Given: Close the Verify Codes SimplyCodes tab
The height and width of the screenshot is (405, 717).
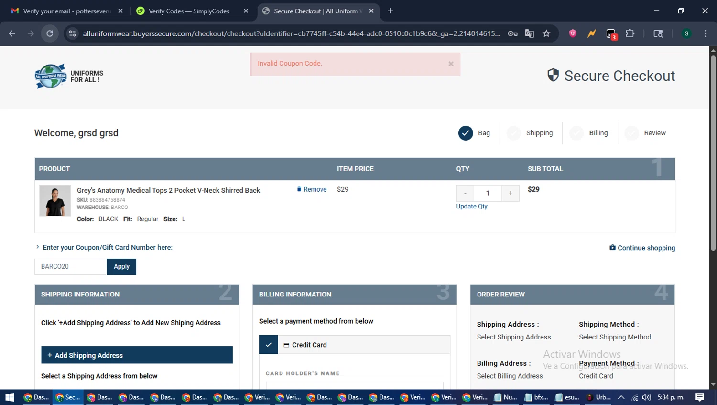Looking at the screenshot, I should point(246,11).
